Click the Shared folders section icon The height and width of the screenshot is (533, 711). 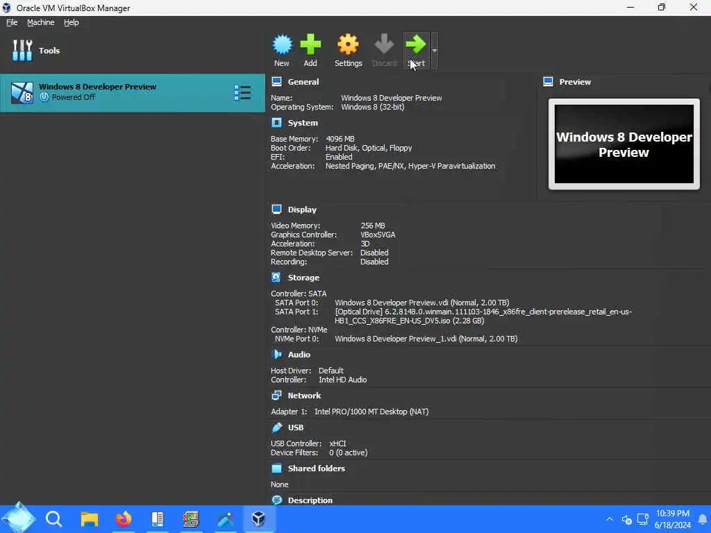click(x=276, y=468)
